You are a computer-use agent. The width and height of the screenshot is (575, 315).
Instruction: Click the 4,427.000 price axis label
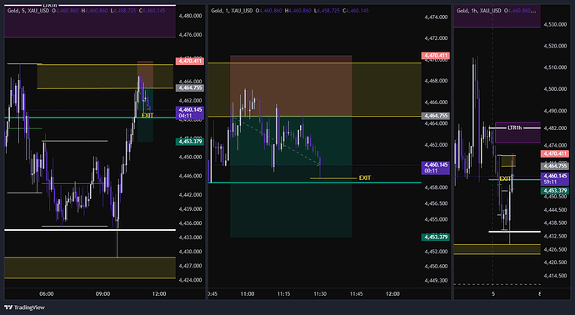click(x=190, y=266)
